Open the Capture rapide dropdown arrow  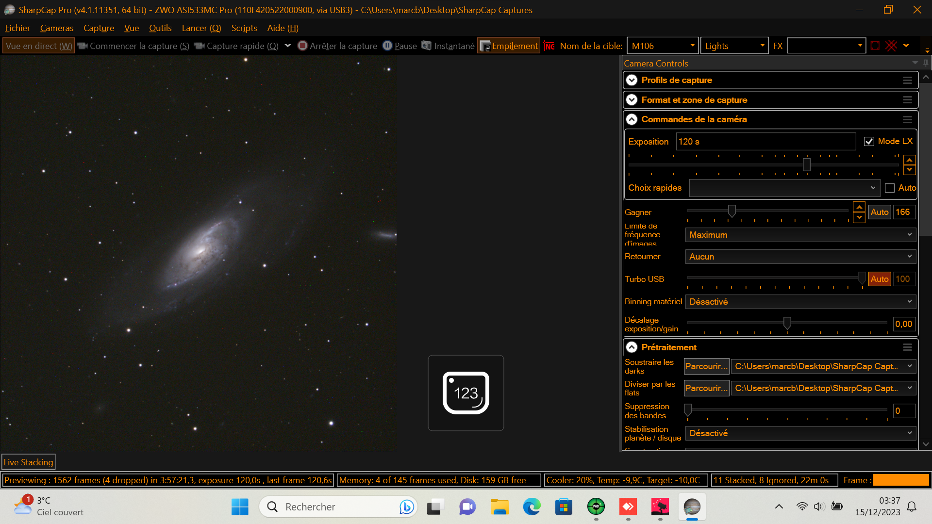click(x=288, y=46)
